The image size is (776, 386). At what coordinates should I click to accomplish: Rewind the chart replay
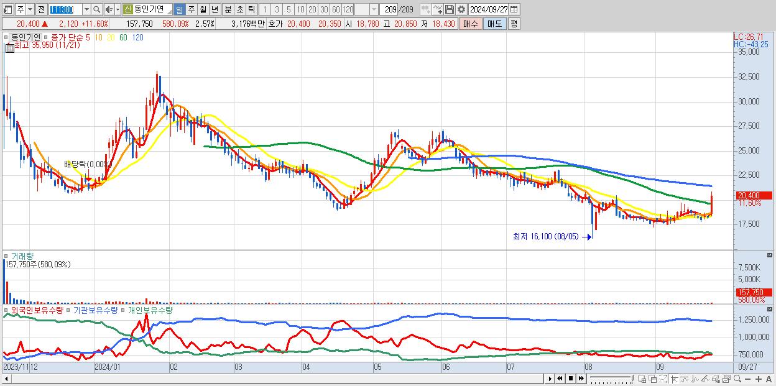point(560,379)
